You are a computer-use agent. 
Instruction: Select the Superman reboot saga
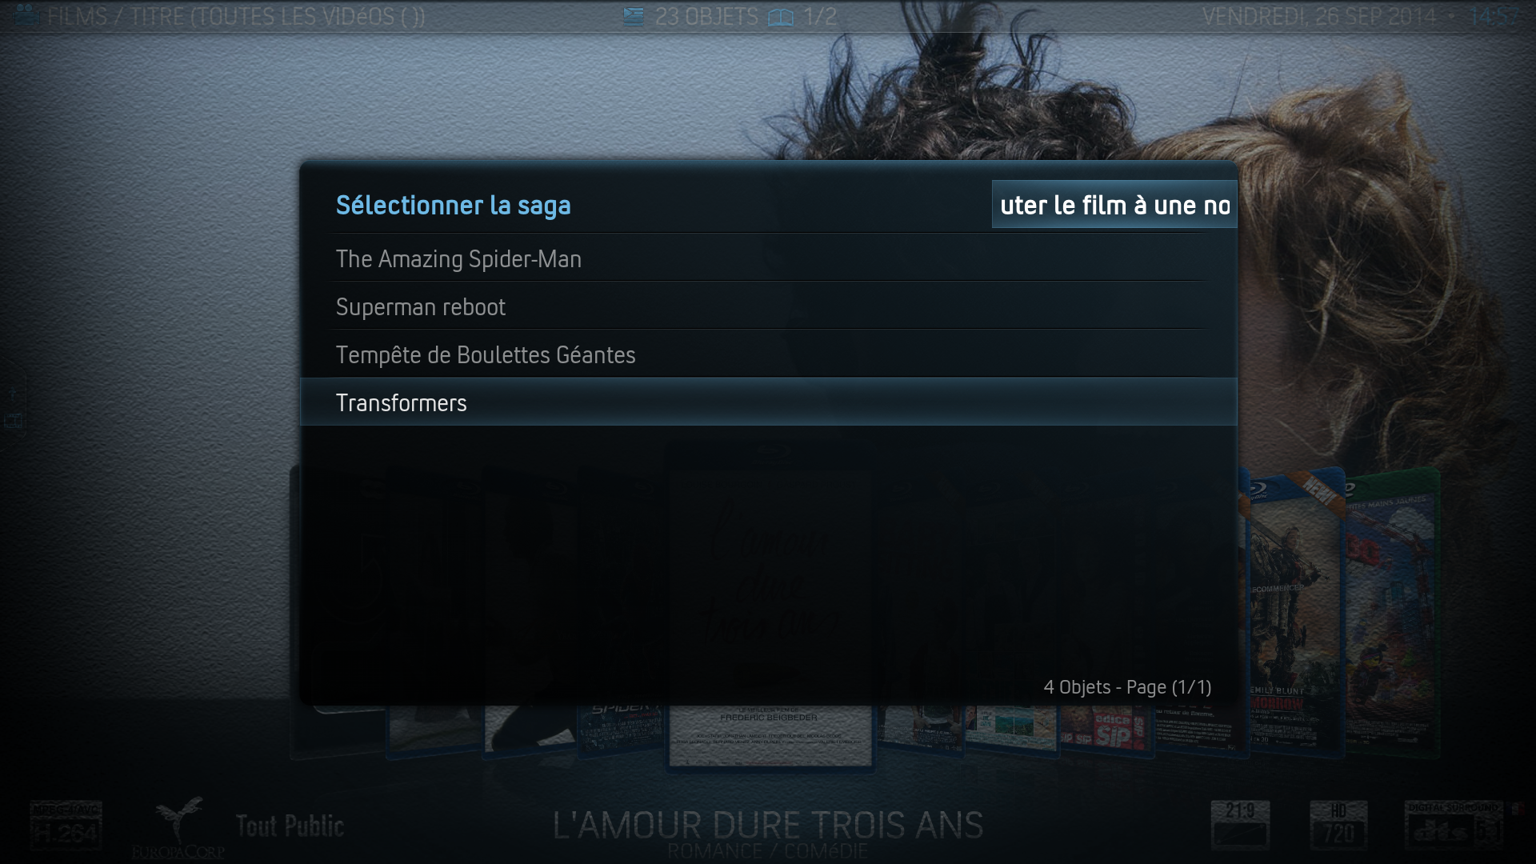point(768,306)
